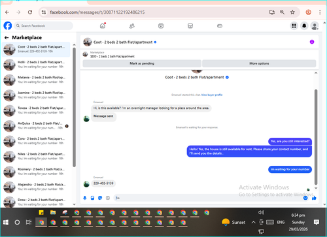Open the Melanie conversation in the list
This screenshot has width=327, height=237.
(x=36, y=80)
